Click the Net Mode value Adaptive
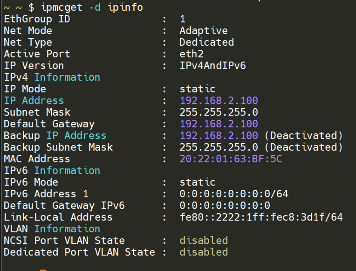The image size is (356, 271). click(204, 31)
